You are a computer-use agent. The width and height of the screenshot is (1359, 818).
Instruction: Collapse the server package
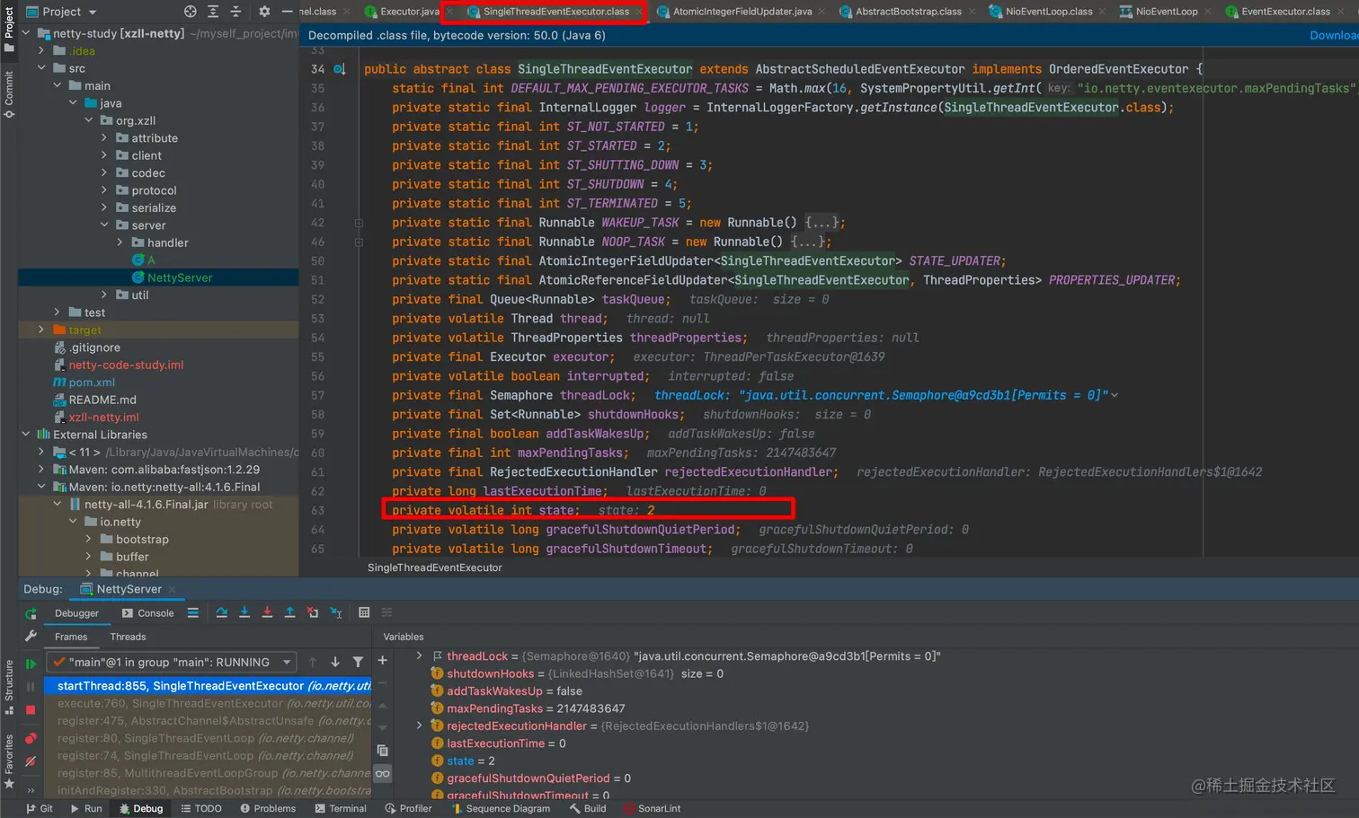click(104, 225)
